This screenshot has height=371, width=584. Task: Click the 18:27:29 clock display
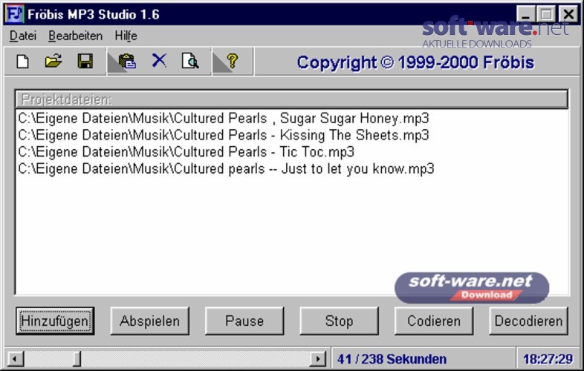pos(548,359)
